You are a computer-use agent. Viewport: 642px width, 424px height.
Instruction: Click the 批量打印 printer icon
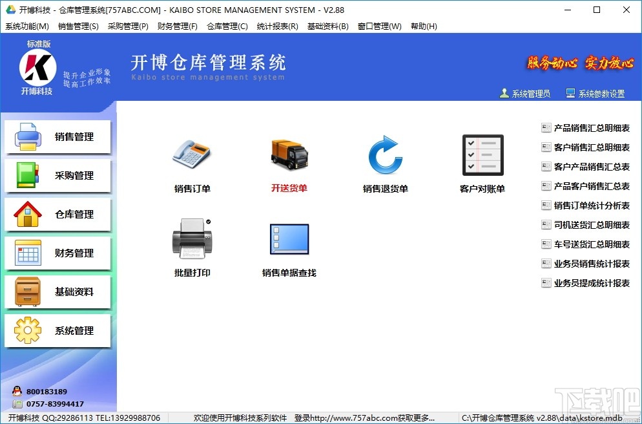[192, 239]
